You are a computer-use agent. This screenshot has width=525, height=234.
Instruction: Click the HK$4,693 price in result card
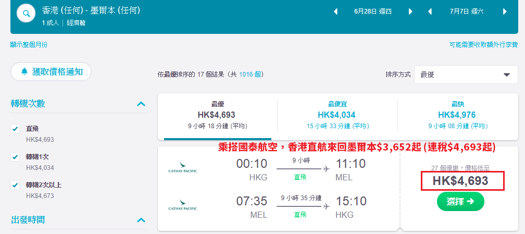tap(461, 181)
